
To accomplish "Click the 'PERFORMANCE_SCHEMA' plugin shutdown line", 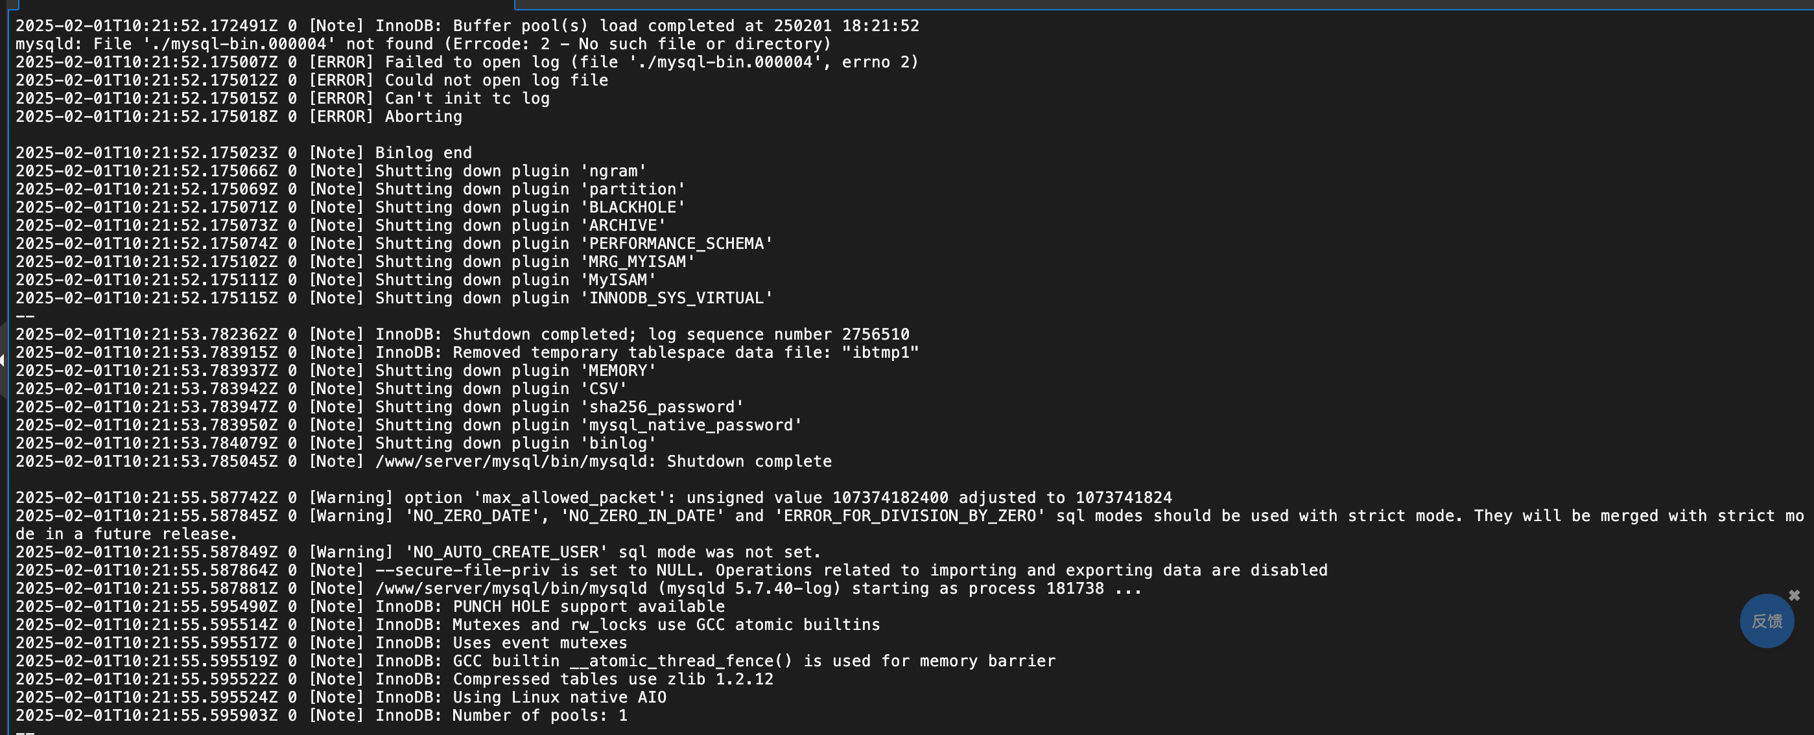I will click(x=394, y=244).
